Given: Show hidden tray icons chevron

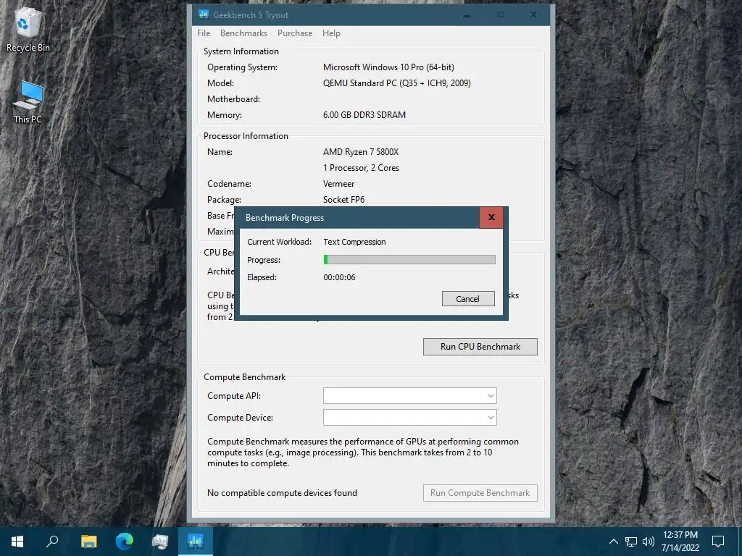Looking at the screenshot, I should point(613,542).
